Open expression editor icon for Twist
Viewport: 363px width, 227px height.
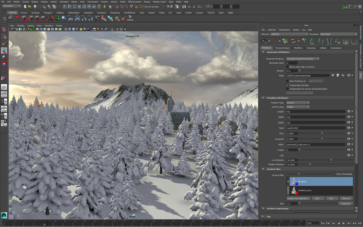pos(349,128)
